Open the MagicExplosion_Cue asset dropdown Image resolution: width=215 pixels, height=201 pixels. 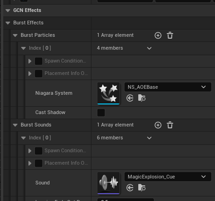(168, 177)
